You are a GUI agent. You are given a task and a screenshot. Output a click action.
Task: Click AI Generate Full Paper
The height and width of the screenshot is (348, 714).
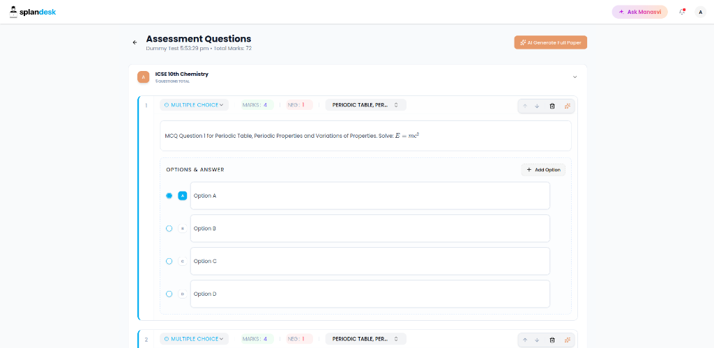[551, 42]
